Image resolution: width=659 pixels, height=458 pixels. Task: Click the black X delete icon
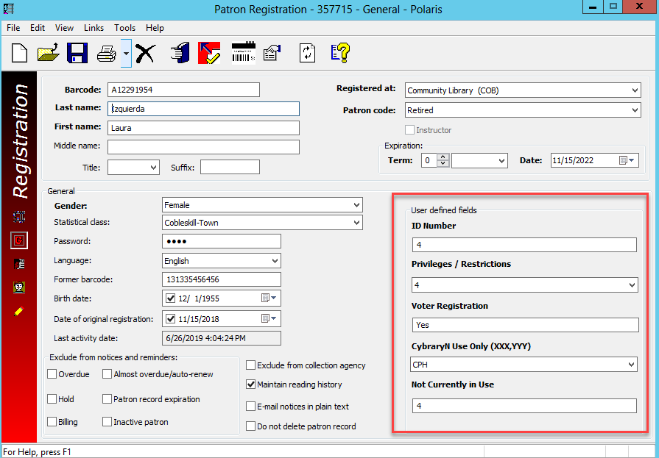(146, 53)
